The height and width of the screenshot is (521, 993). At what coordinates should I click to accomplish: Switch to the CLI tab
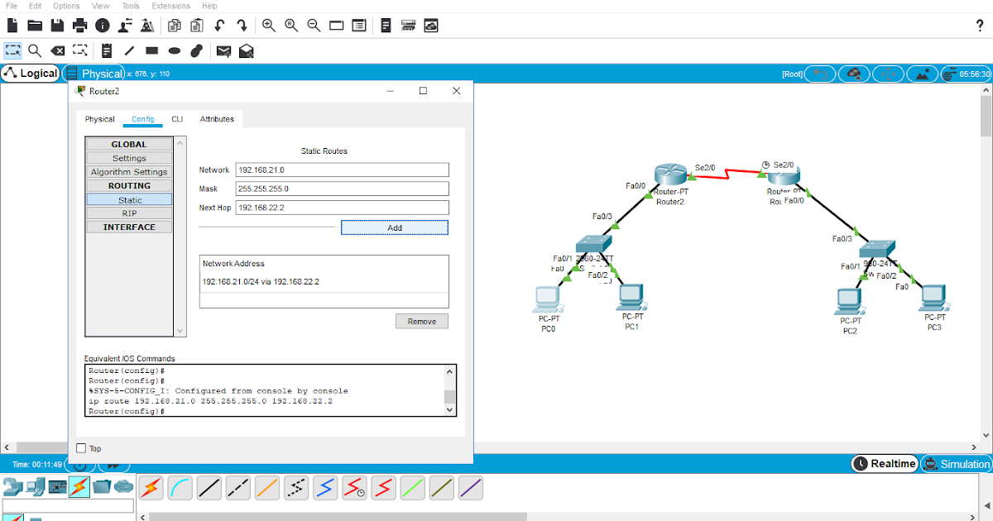(x=177, y=118)
